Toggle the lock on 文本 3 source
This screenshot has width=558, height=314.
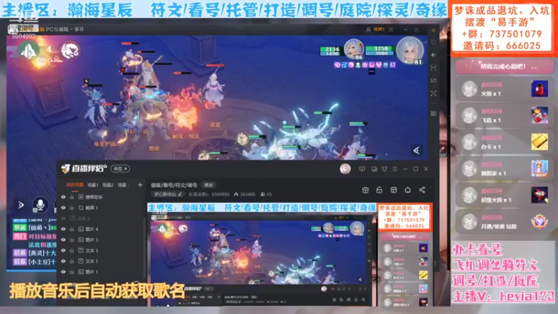(x=72, y=251)
